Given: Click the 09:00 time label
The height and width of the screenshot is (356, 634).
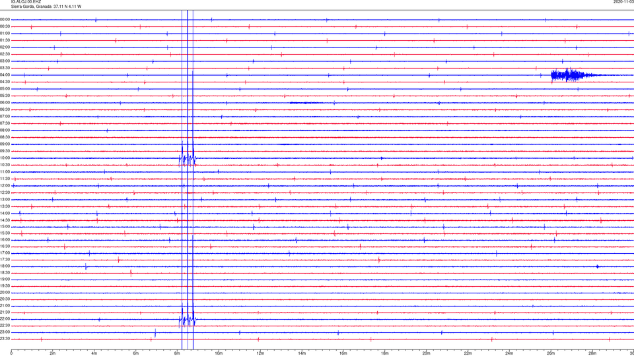Looking at the screenshot, I should (5, 144).
